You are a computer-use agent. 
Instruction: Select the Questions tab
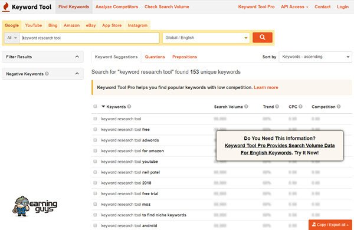155,57
